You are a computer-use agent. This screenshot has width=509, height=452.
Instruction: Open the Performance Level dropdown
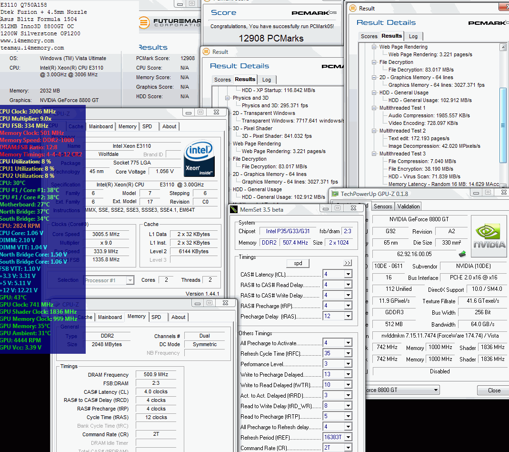(348, 364)
